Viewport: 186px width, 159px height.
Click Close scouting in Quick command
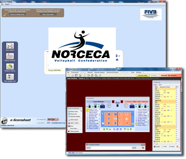[73, 131]
